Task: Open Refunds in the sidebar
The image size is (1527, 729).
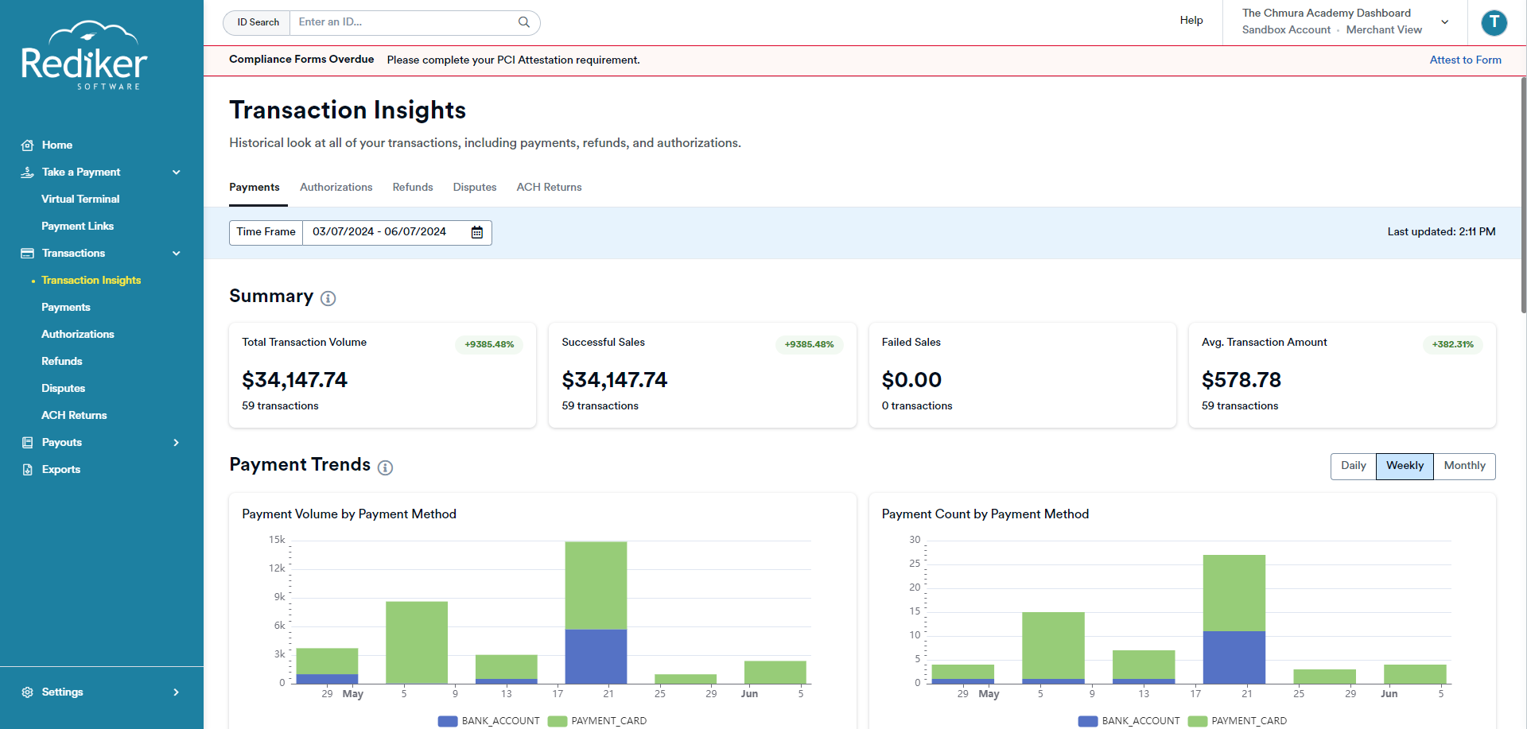Action: click(61, 362)
